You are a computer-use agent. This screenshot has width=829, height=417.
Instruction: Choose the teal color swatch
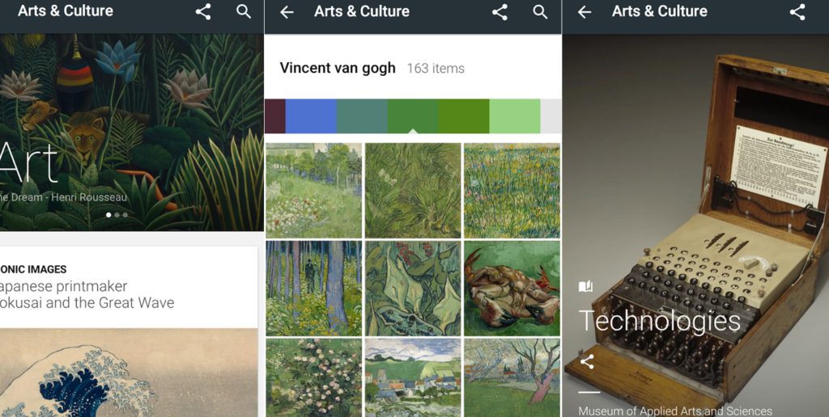[x=362, y=116]
